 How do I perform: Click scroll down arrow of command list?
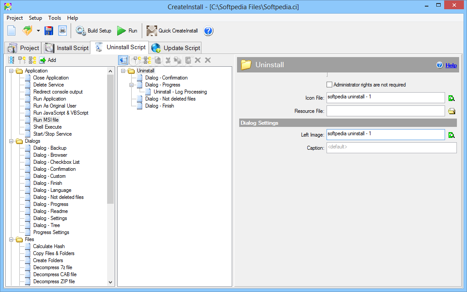[111, 282]
